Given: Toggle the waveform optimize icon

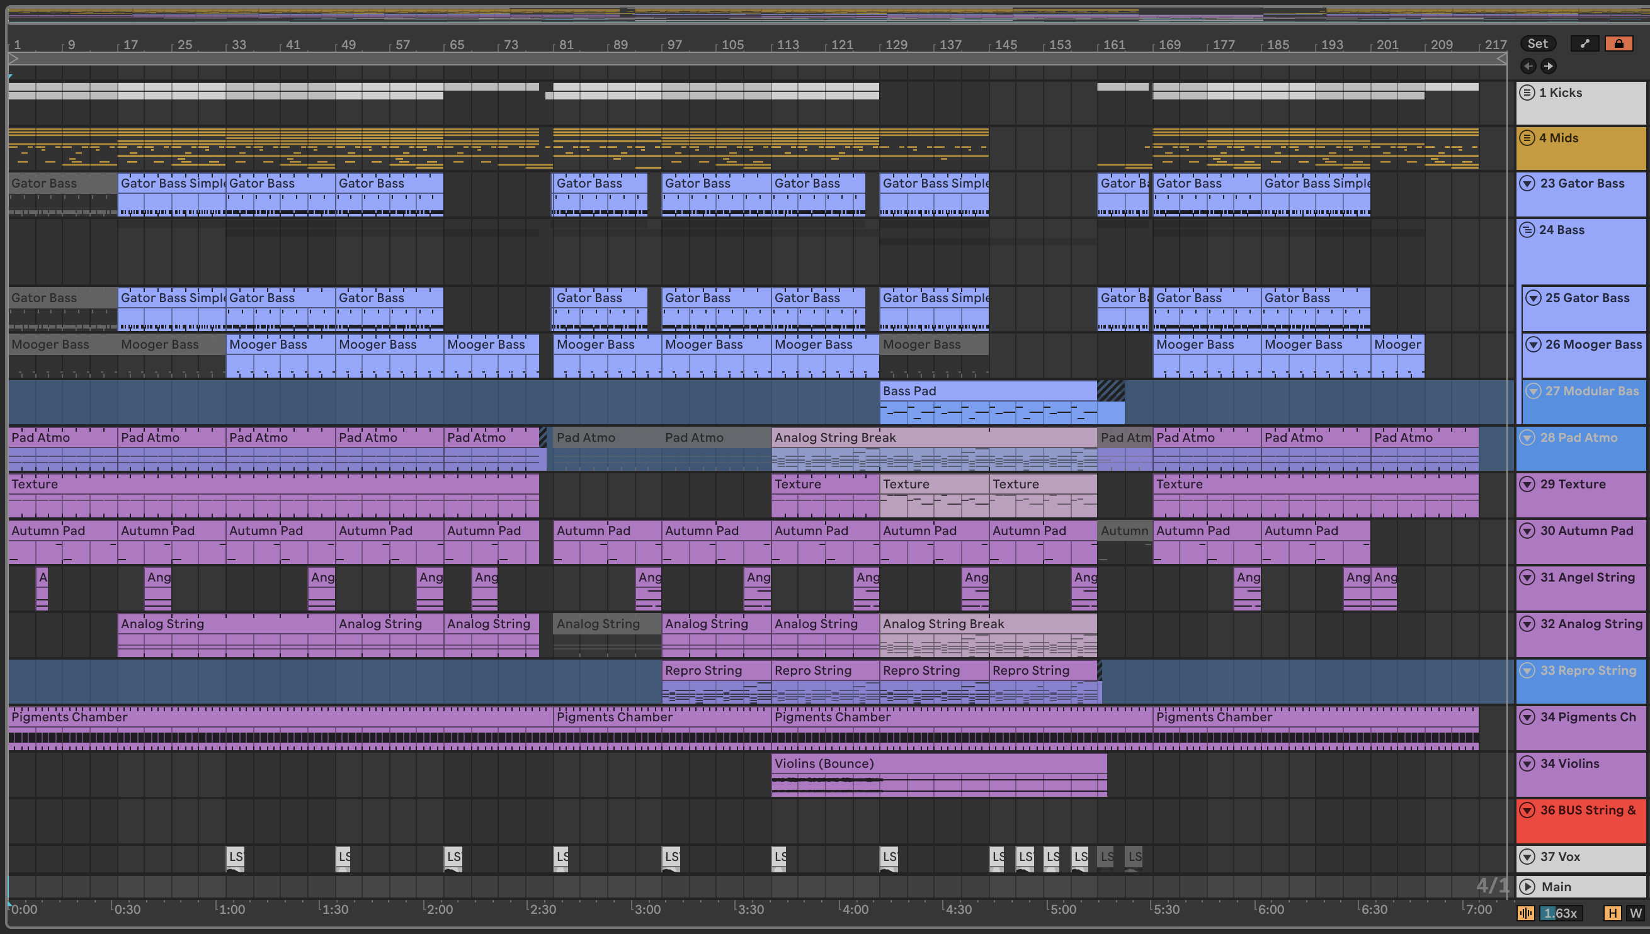Looking at the screenshot, I should (1525, 913).
